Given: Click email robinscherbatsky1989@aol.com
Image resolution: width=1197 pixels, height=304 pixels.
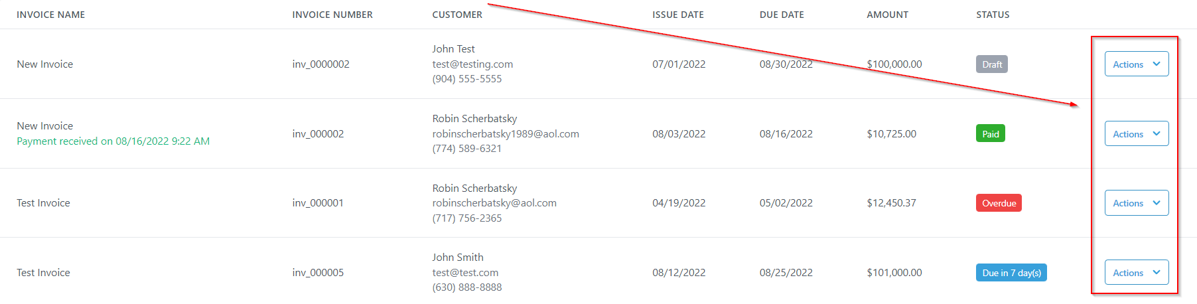Looking at the screenshot, I should point(506,134).
